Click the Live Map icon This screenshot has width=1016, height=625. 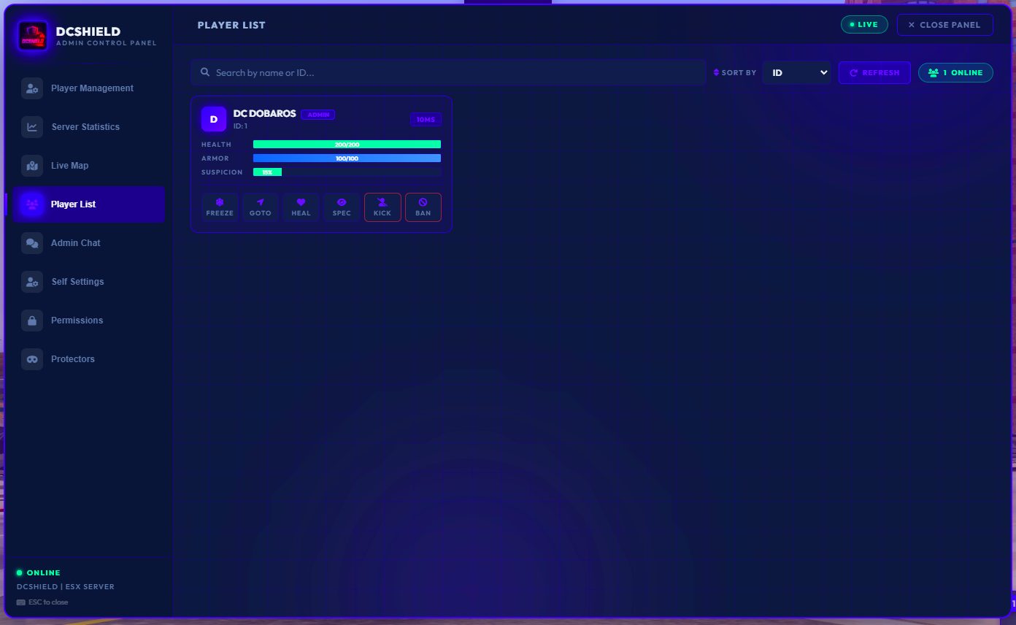(32, 166)
